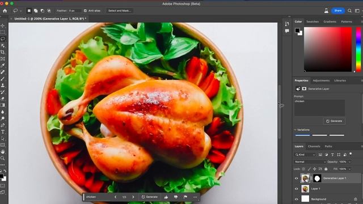Screen dimensions: 363x204
Task: Click the Prompt text box containing chicken
Action: 319,108
